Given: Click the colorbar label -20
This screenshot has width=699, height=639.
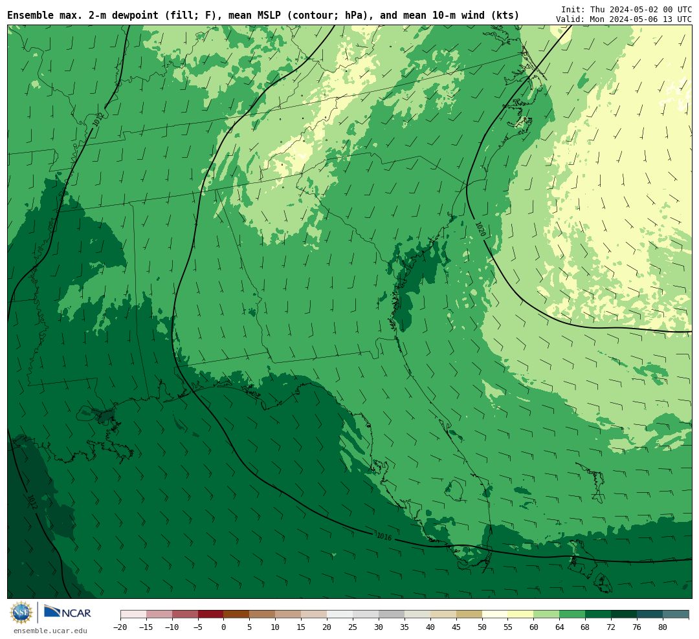Looking at the screenshot, I should coord(120,627).
